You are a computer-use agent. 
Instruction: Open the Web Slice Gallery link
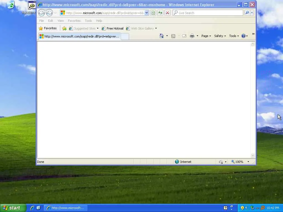click(x=140, y=28)
